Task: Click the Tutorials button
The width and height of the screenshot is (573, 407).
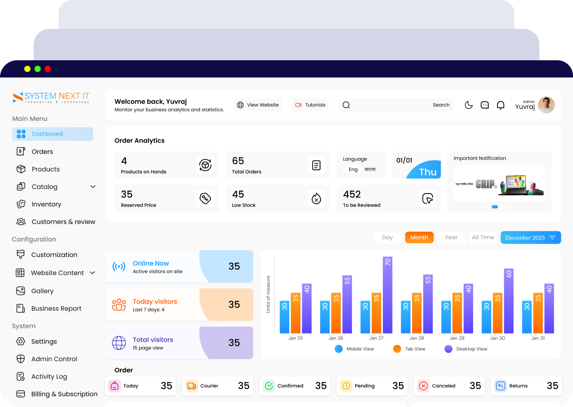Action: [x=310, y=105]
